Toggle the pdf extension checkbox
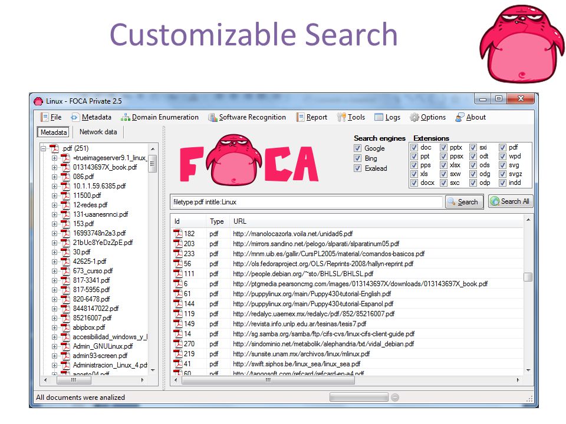 [502, 147]
